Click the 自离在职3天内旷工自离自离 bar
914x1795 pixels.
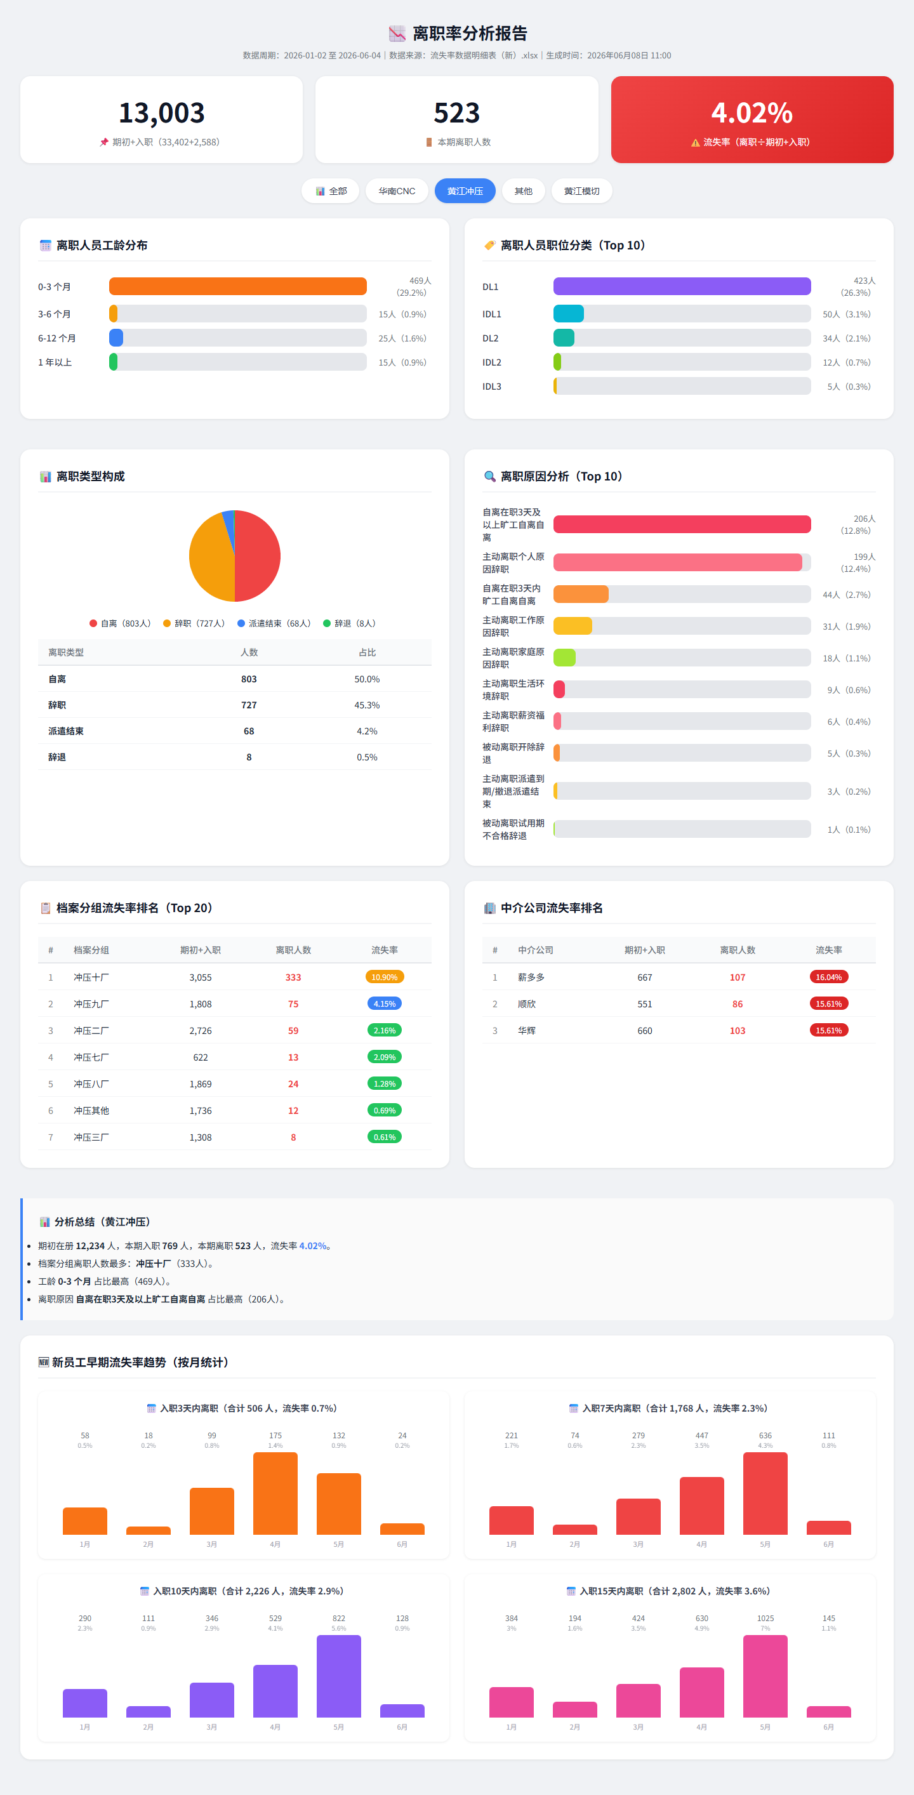click(581, 594)
